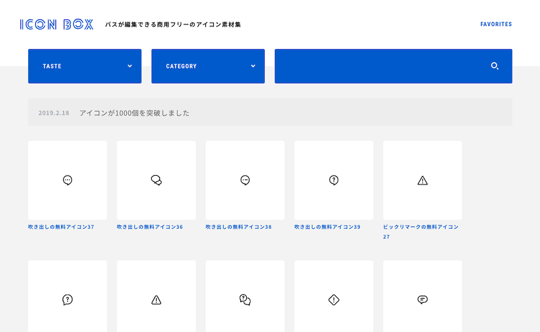
Task: Click the magnifying glass search icon
Action: pos(494,66)
